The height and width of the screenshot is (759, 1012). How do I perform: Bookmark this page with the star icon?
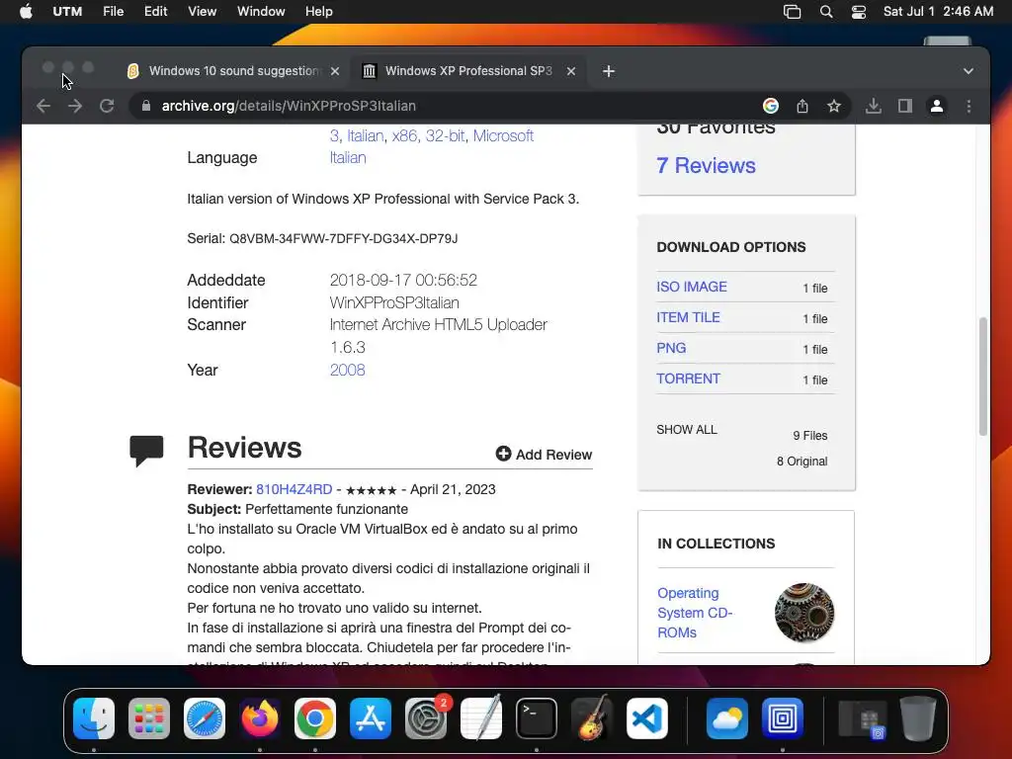pyautogui.click(x=834, y=106)
